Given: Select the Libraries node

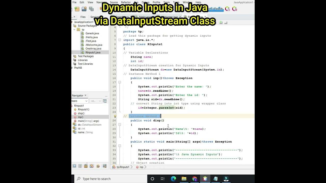Looking at the screenshot, I should [83, 60].
